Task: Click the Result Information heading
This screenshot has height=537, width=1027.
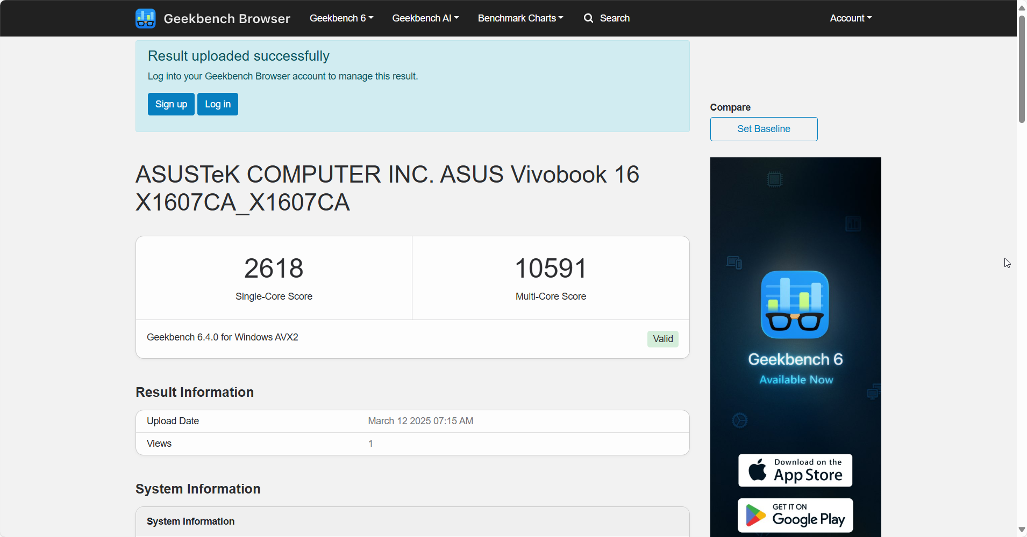Action: click(195, 392)
